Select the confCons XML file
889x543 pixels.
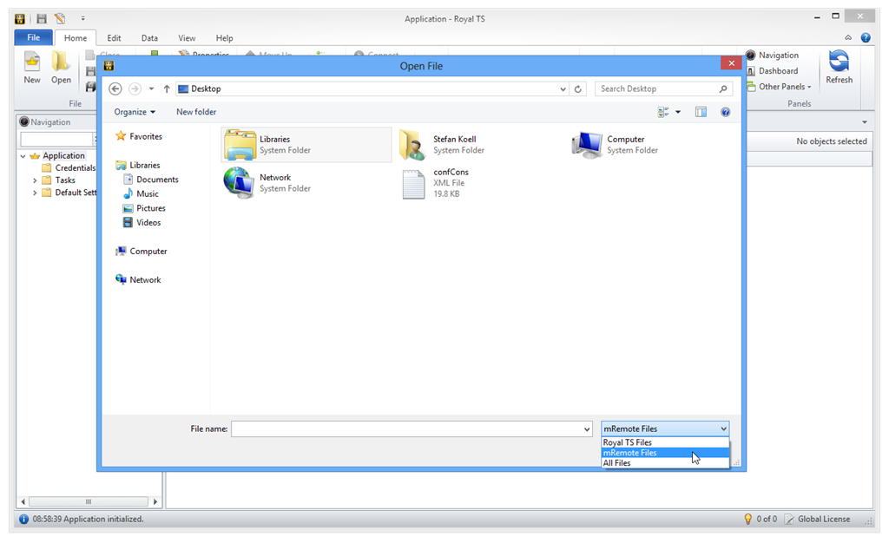coord(436,183)
